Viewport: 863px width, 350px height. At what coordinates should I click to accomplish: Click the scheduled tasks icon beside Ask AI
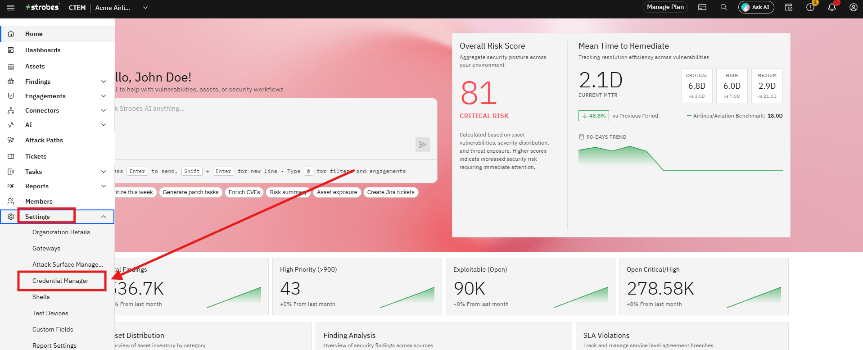789,7
